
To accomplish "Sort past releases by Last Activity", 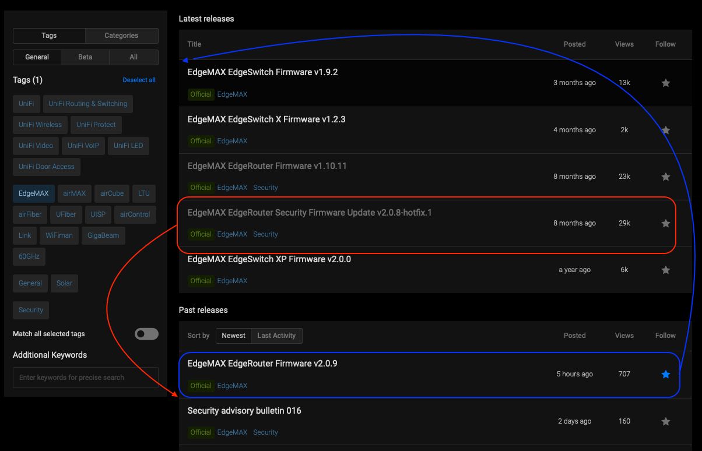I will point(276,336).
